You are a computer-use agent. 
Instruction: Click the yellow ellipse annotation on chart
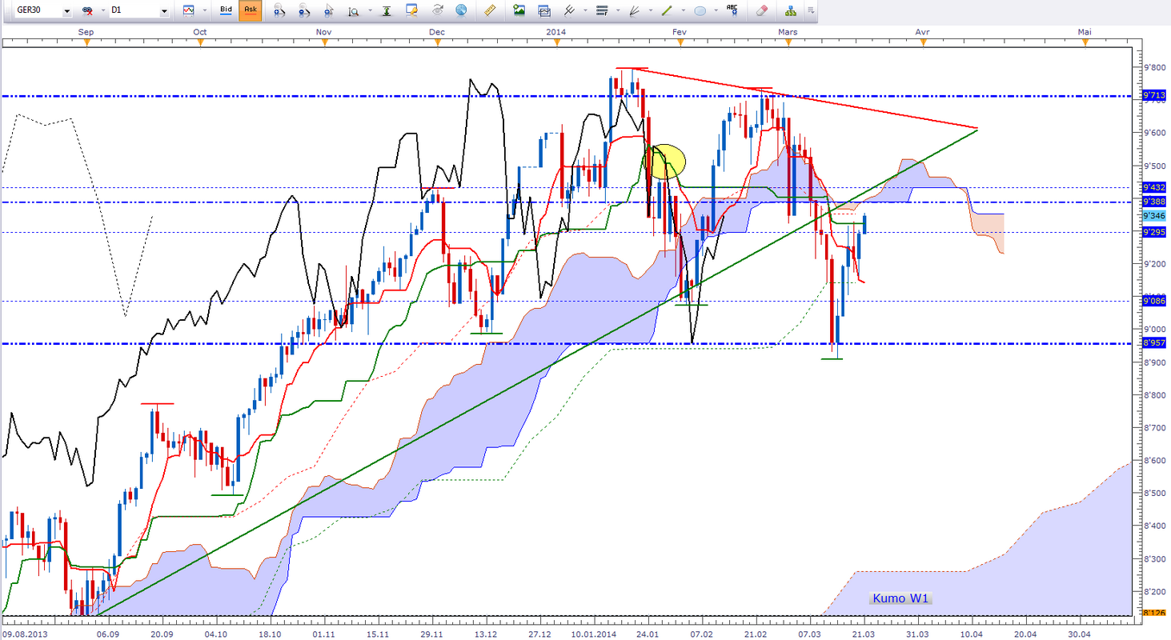click(666, 161)
